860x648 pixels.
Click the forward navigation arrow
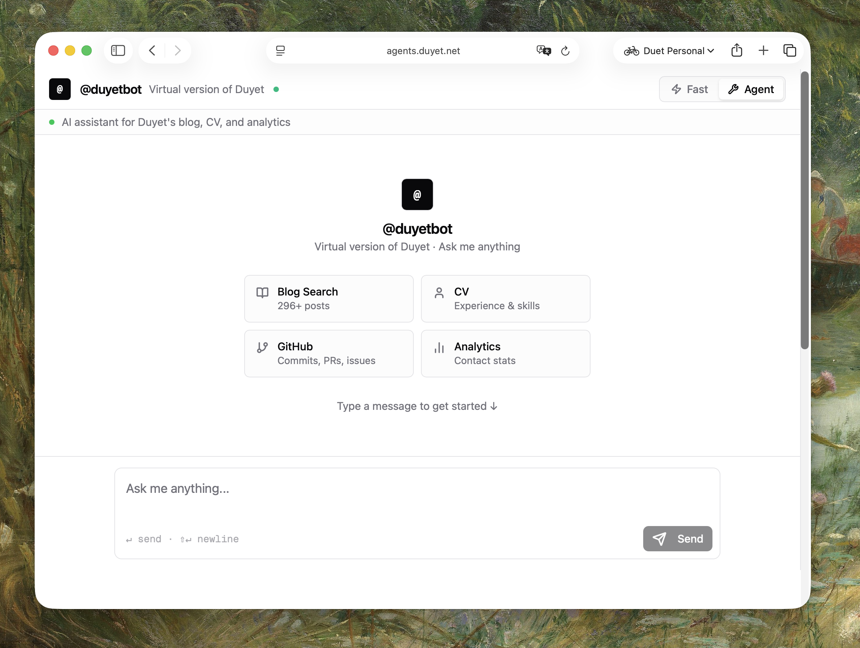[178, 51]
